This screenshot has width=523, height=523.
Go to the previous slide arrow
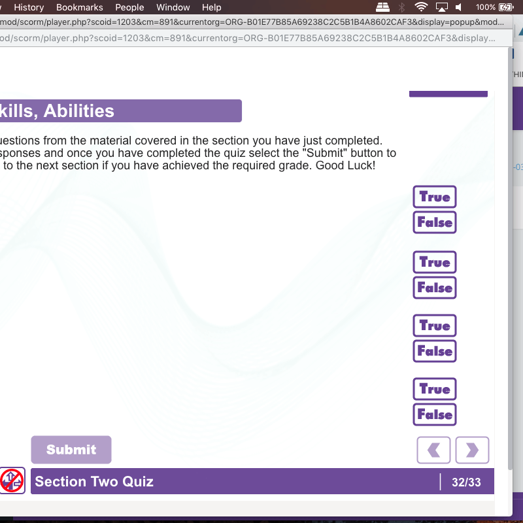pos(433,450)
